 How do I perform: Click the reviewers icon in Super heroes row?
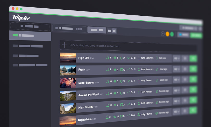tap(108, 82)
